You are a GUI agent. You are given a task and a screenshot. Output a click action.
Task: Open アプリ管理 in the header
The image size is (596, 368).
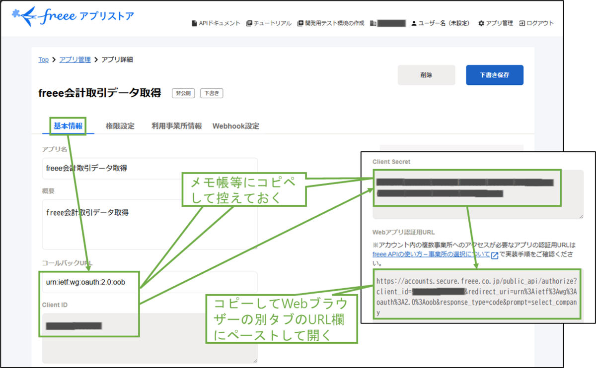(x=499, y=23)
